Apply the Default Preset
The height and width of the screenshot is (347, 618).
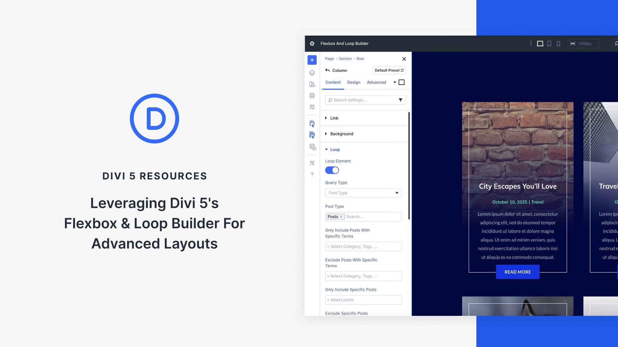pos(389,70)
